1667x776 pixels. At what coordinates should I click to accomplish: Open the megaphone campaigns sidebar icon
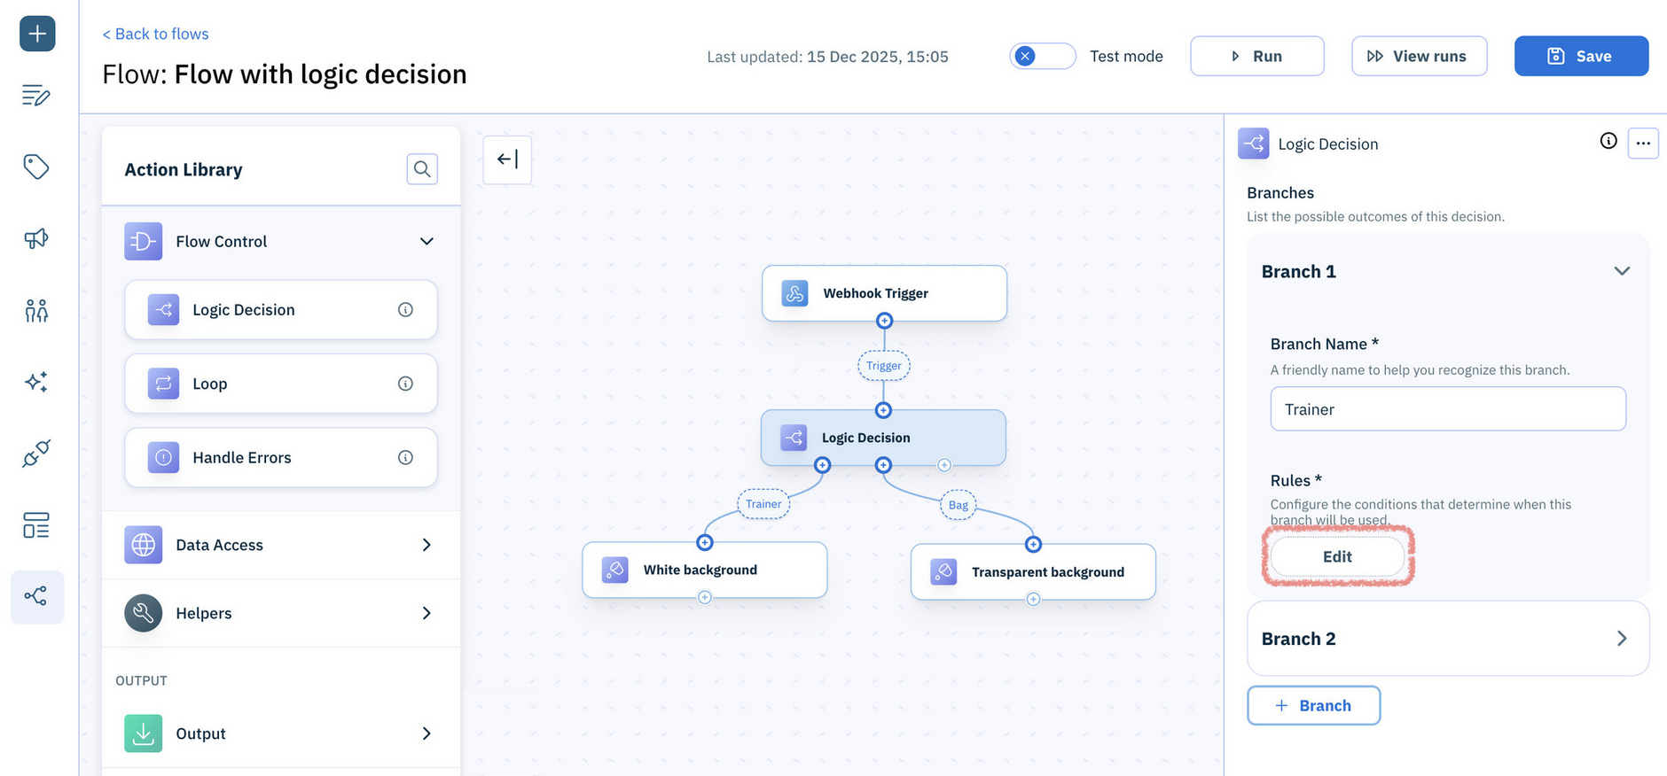point(36,238)
